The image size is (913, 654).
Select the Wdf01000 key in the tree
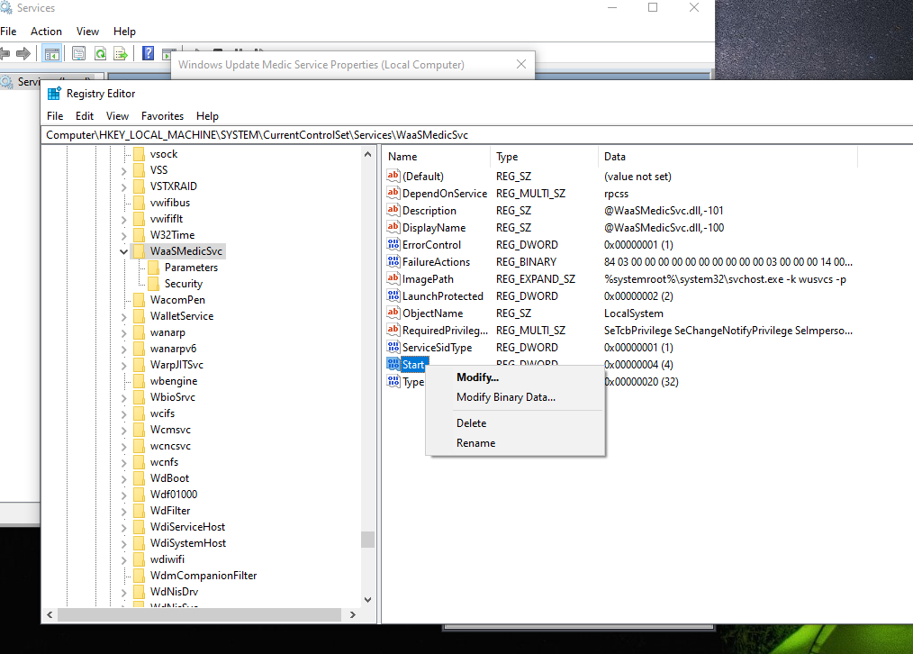[x=174, y=495]
